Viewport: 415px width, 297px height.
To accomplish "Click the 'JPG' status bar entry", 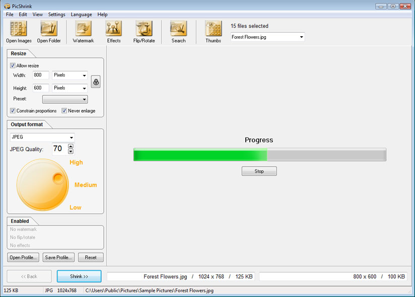I will coord(49,290).
